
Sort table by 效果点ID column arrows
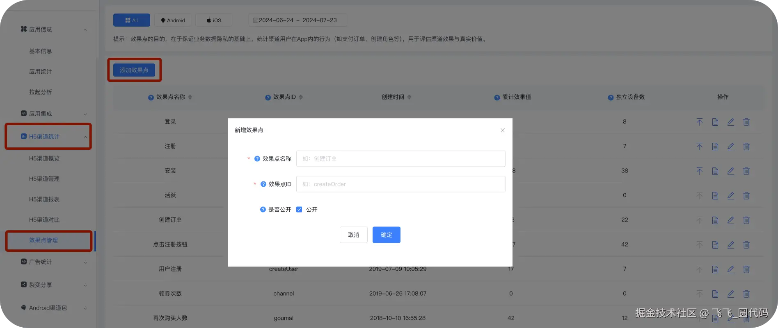[x=301, y=97]
